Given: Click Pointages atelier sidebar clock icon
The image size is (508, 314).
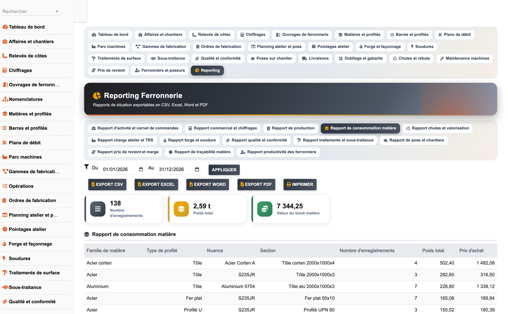Looking at the screenshot, I should pyautogui.click(x=5, y=229).
